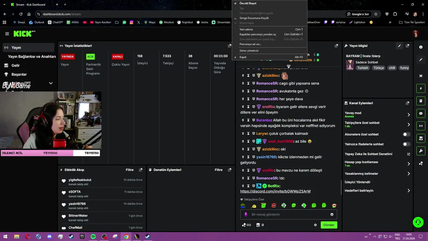Screen dimensions: 428x241
Task: Expand the Yavaş mod options
Action: tap(409, 115)
